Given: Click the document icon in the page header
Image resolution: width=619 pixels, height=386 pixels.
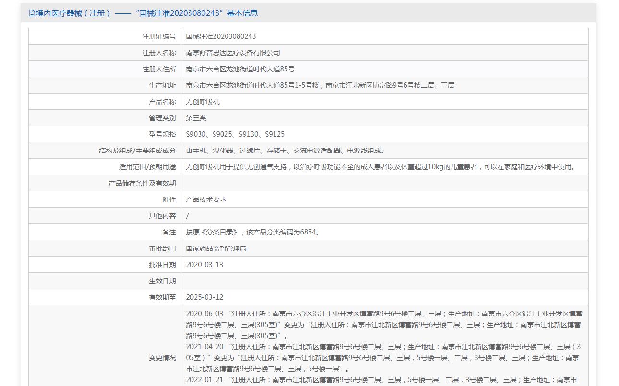Looking at the screenshot, I should click(x=32, y=13).
